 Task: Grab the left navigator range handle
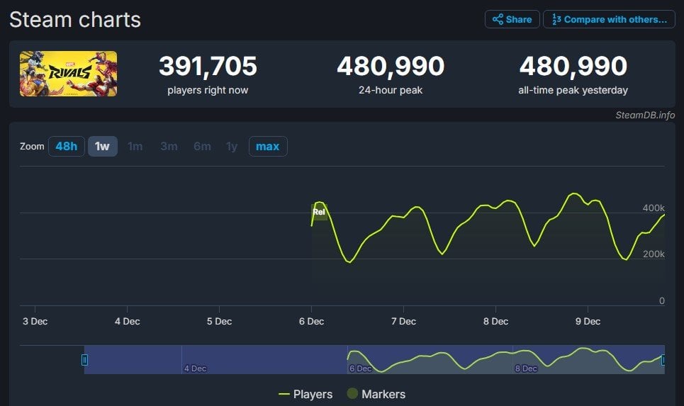click(84, 360)
